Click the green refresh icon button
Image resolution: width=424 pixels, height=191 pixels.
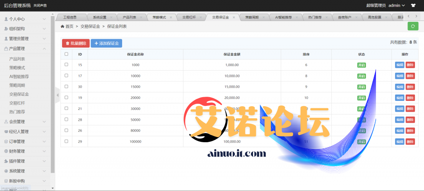(x=413, y=26)
